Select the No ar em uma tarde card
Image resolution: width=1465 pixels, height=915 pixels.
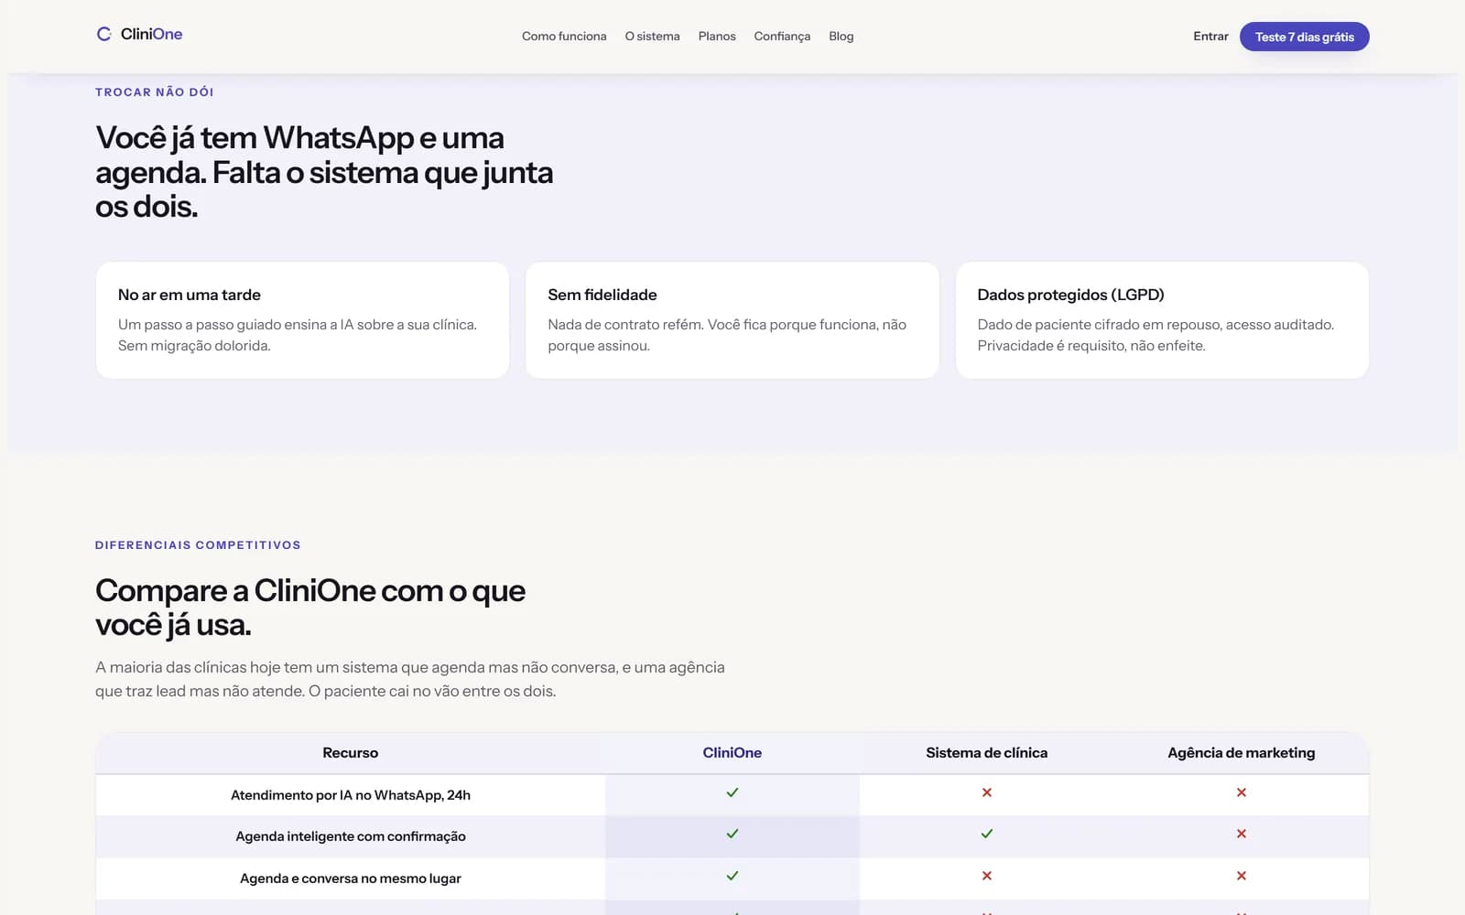(x=302, y=320)
